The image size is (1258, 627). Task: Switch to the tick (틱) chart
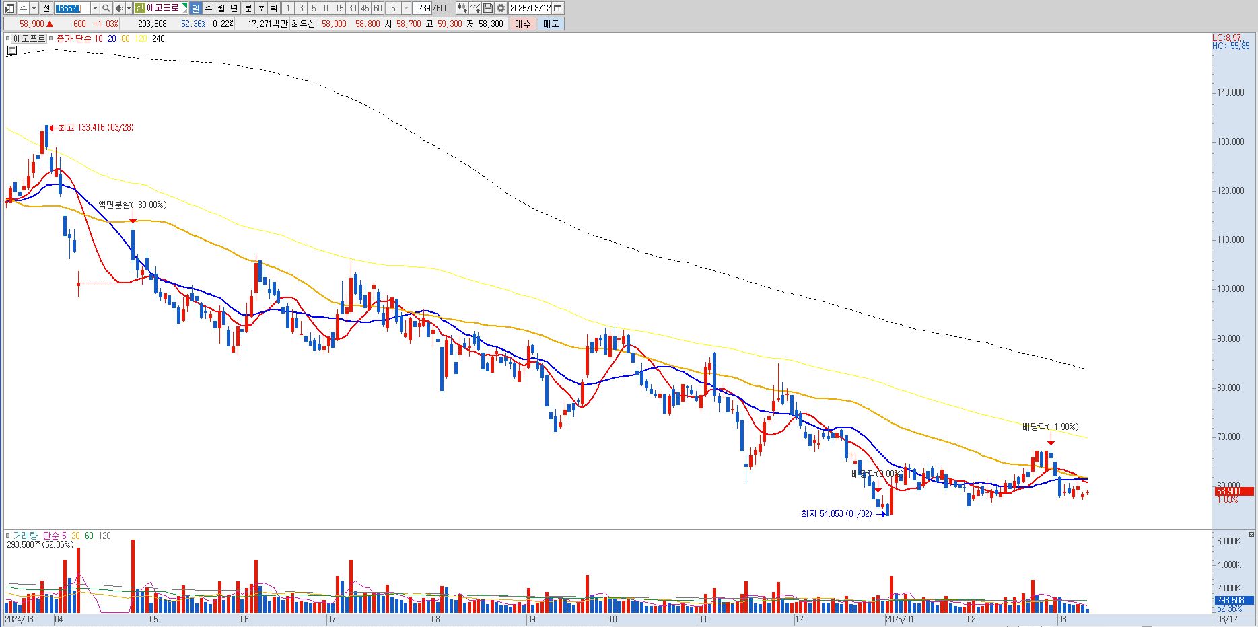pos(273,8)
